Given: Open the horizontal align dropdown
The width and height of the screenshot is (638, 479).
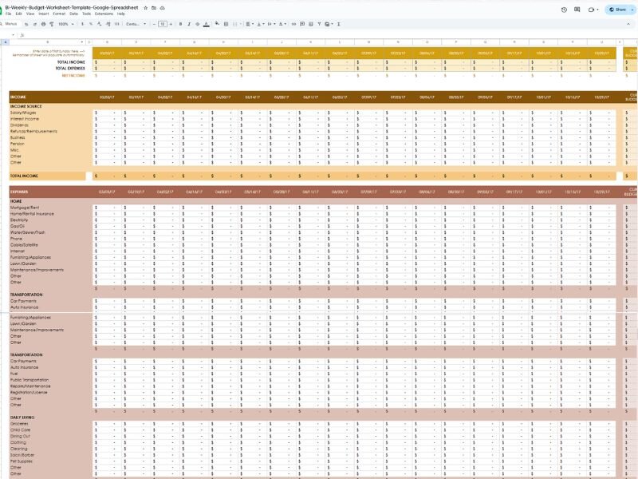Looking at the screenshot, I should (x=250, y=24).
